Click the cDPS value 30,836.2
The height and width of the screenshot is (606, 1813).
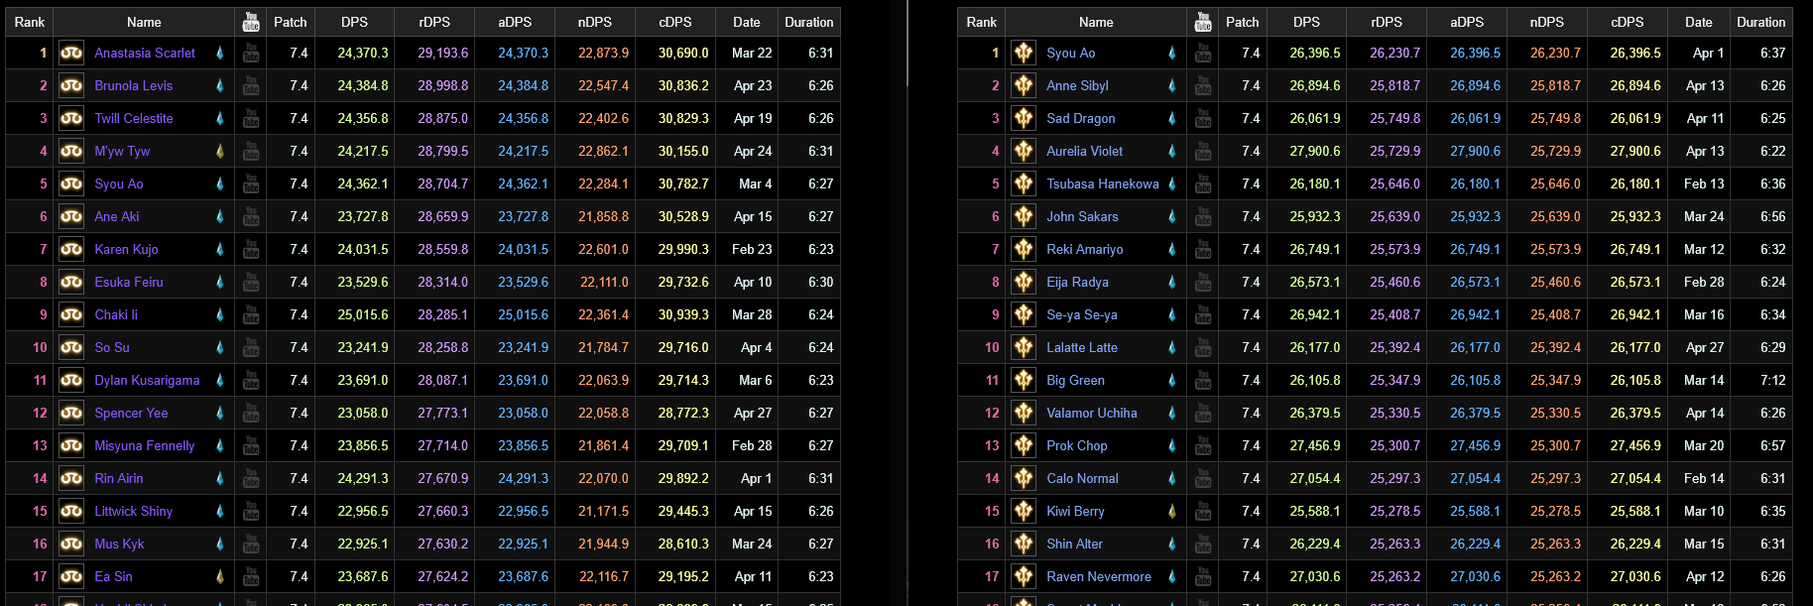(x=683, y=85)
